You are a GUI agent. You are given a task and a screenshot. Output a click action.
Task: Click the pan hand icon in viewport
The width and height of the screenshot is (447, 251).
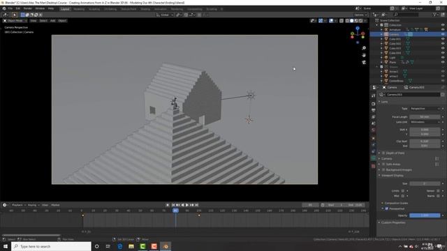point(364,55)
